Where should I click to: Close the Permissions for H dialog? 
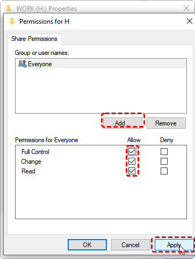click(x=190, y=21)
